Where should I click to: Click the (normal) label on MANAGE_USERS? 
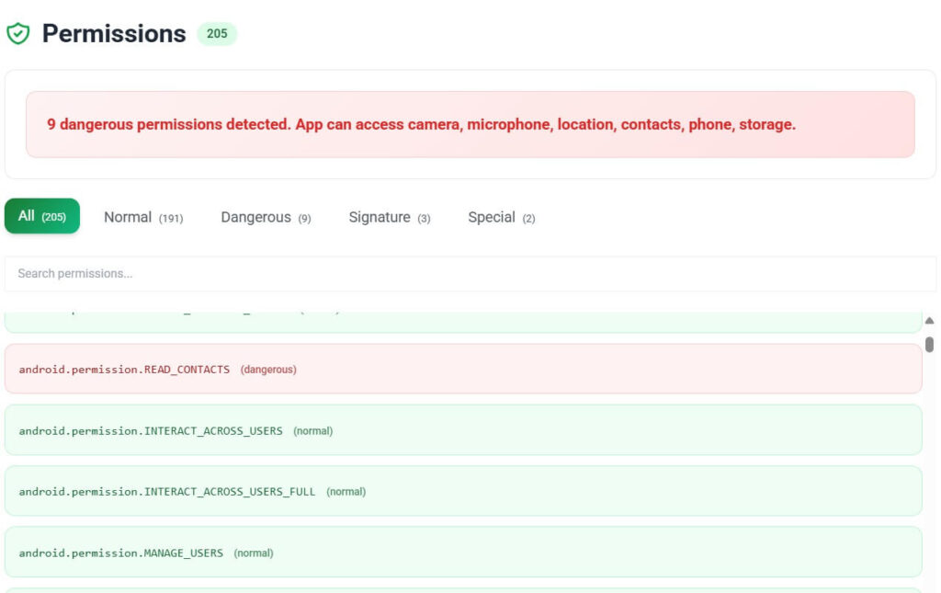[x=253, y=552]
